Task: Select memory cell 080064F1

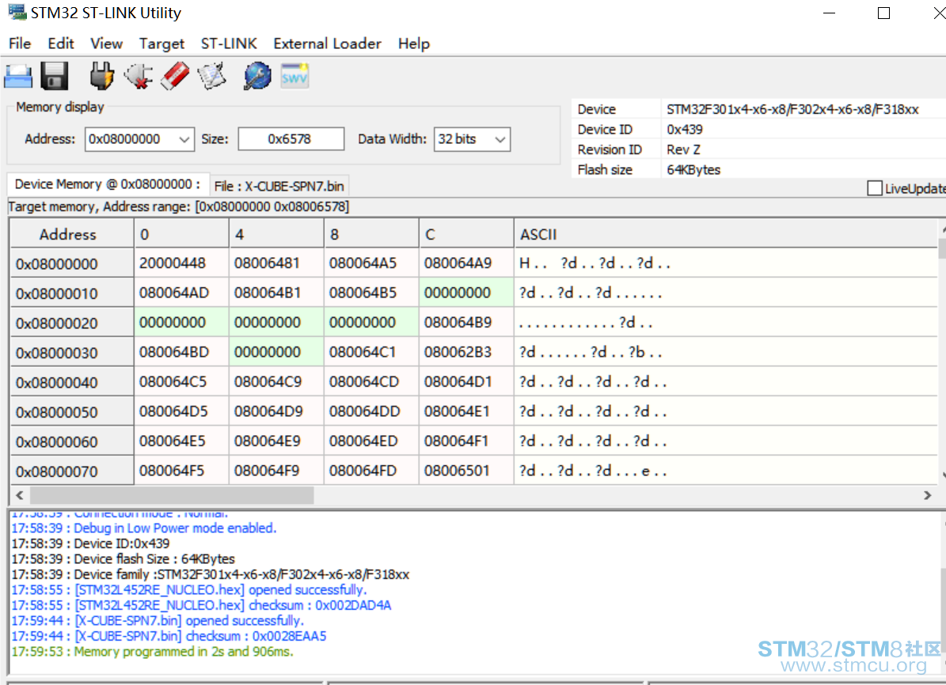Action: click(x=466, y=441)
